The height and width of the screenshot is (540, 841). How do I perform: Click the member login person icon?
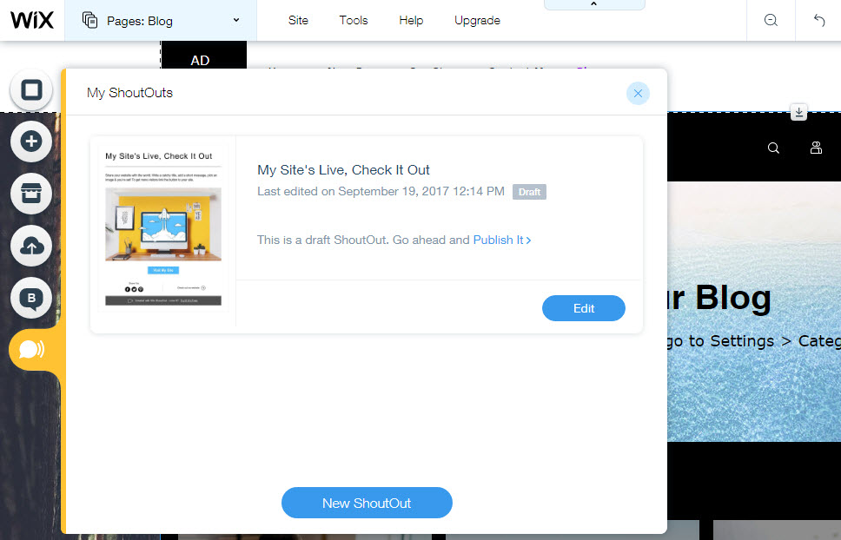816,148
